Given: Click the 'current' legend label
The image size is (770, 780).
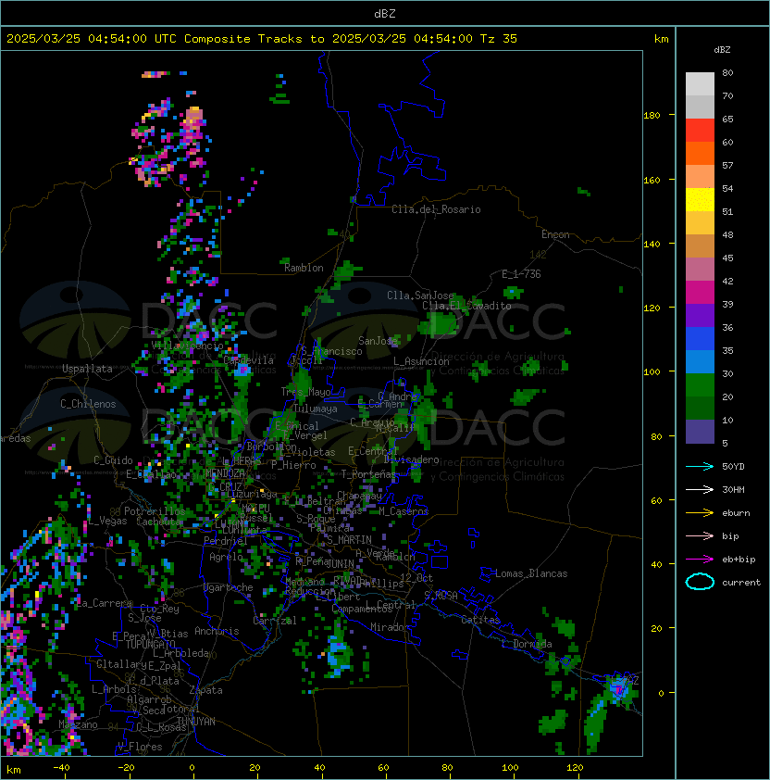Looking at the screenshot, I should click(741, 583).
